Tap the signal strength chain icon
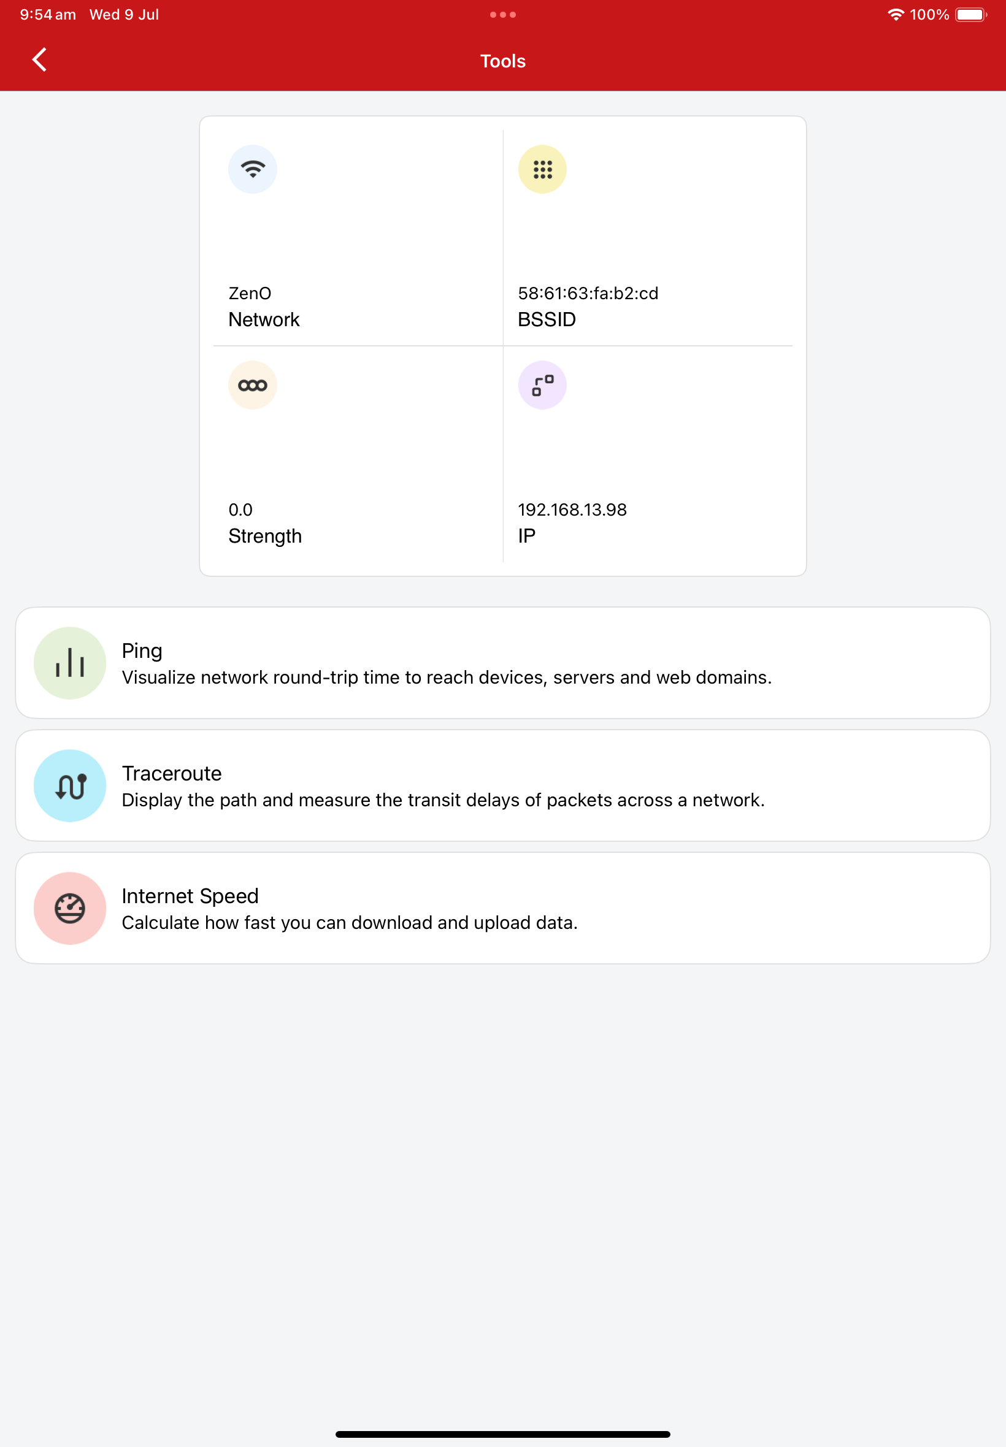Image resolution: width=1006 pixels, height=1447 pixels. pos(253,385)
